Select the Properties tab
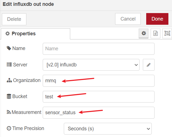 click(x=36, y=34)
